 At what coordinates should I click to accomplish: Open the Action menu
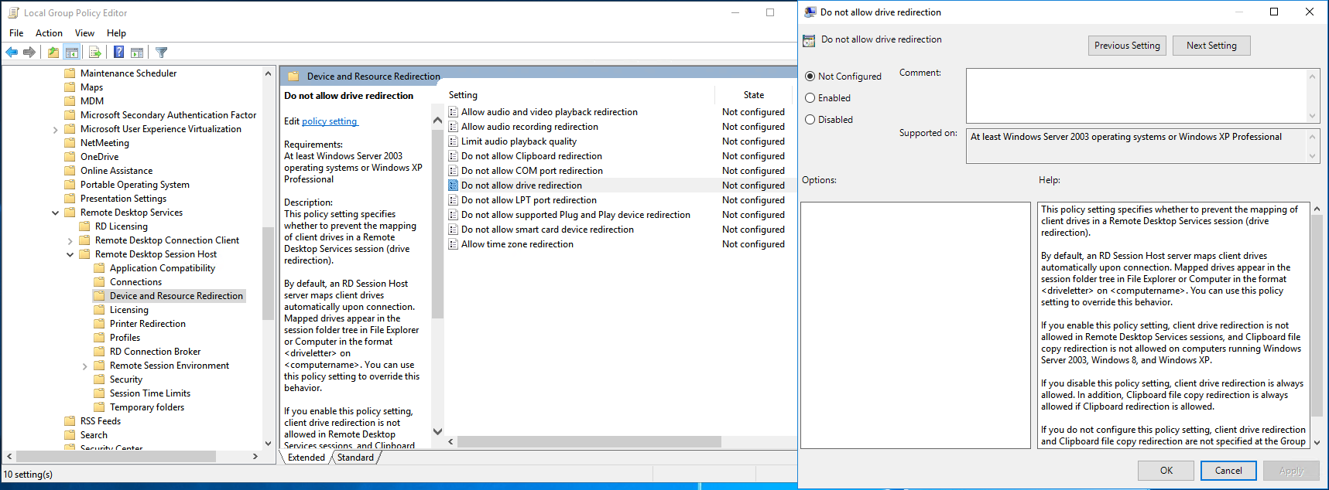(49, 33)
